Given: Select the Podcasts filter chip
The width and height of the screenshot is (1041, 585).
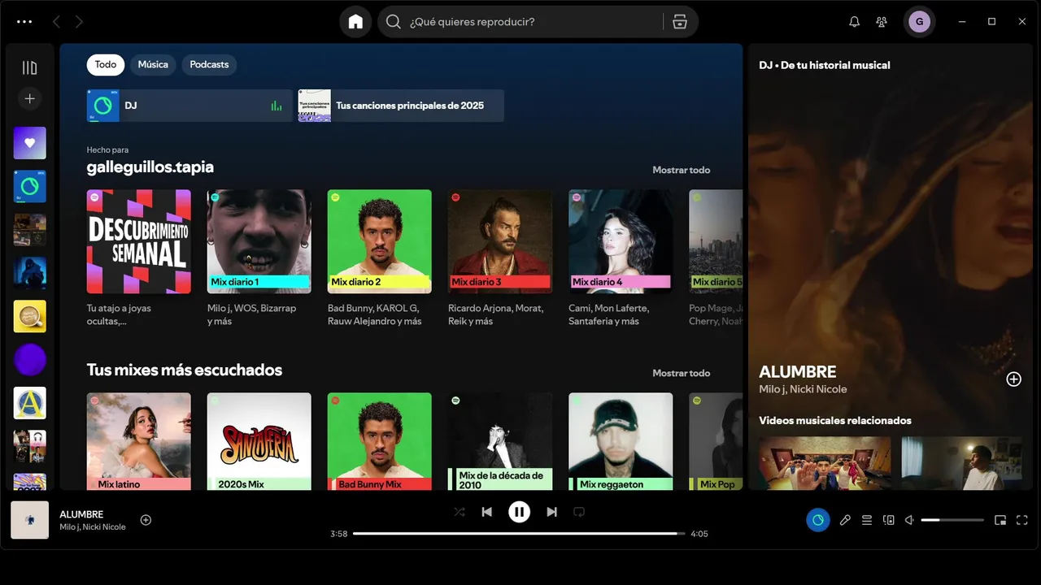Looking at the screenshot, I should pos(209,64).
